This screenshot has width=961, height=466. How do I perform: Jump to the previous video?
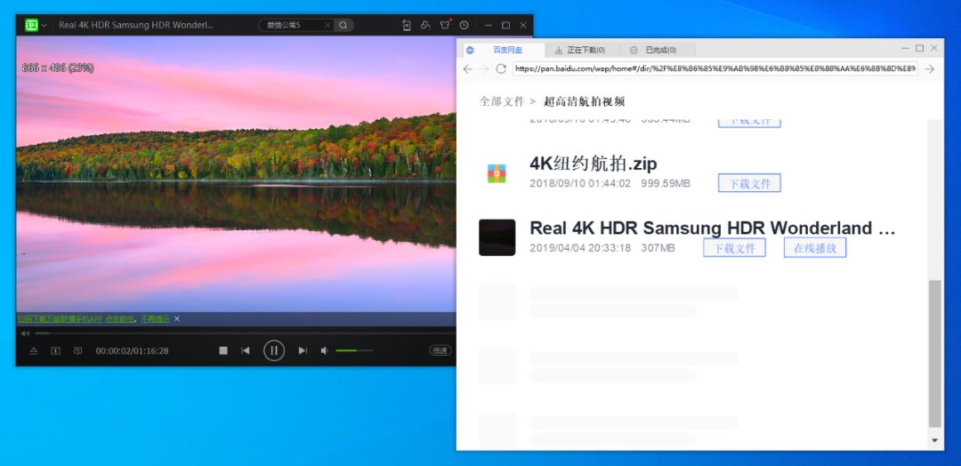pos(246,350)
